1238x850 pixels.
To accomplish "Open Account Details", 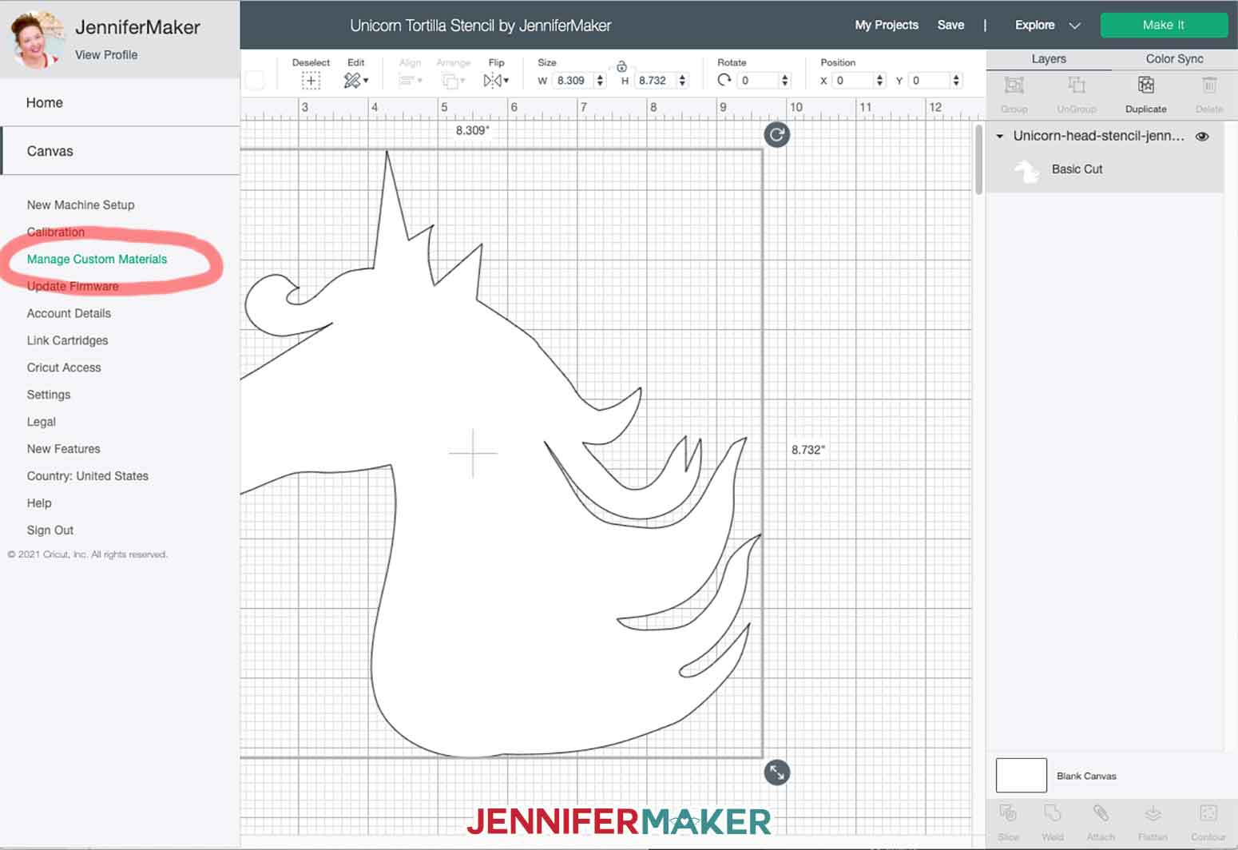I will (69, 313).
